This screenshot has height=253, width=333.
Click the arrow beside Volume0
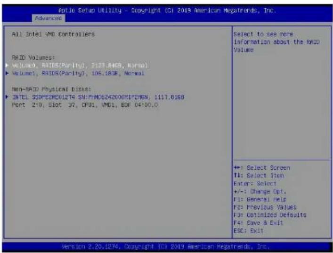(x=7, y=65)
